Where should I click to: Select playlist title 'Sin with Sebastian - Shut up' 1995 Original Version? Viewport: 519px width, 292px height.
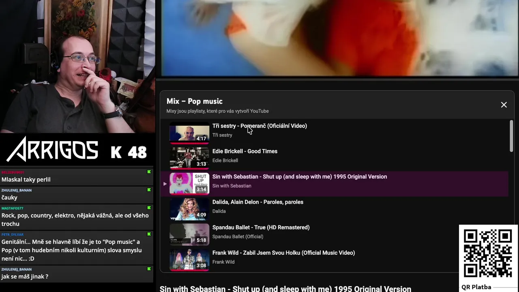coord(300,177)
